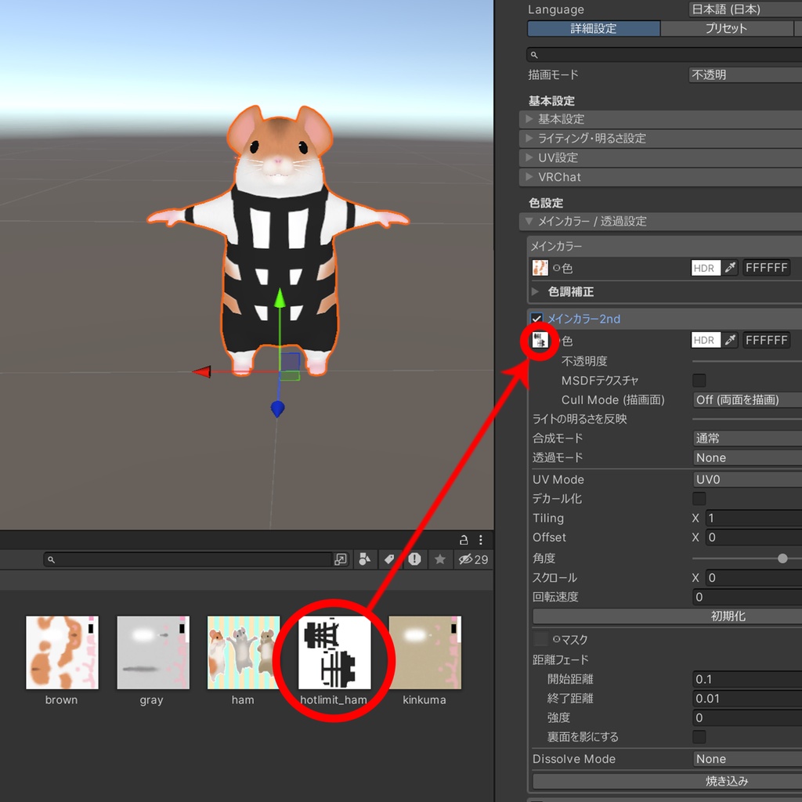Open search by label tag icon
Image resolution: width=802 pixels, height=802 pixels.
tap(389, 559)
